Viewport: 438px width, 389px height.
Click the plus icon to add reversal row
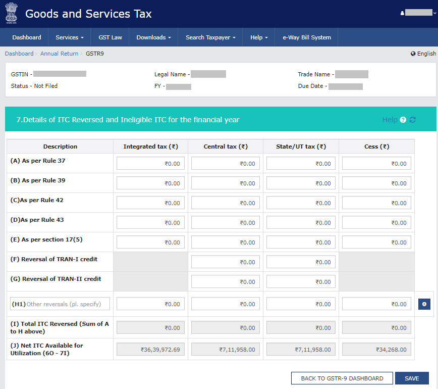tap(424, 304)
